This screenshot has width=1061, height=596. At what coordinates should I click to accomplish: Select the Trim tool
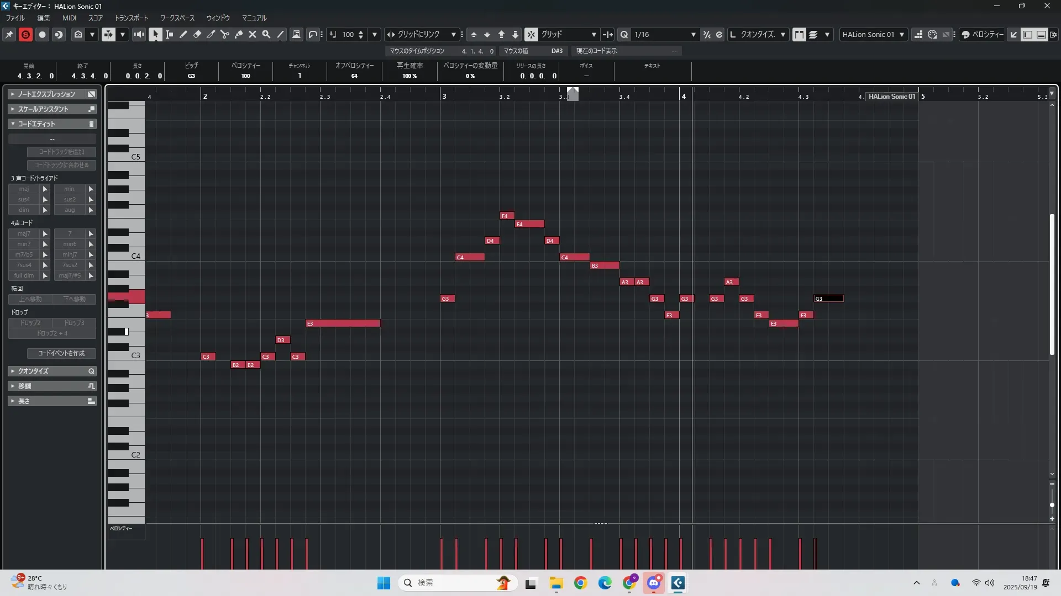tap(211, 34)
